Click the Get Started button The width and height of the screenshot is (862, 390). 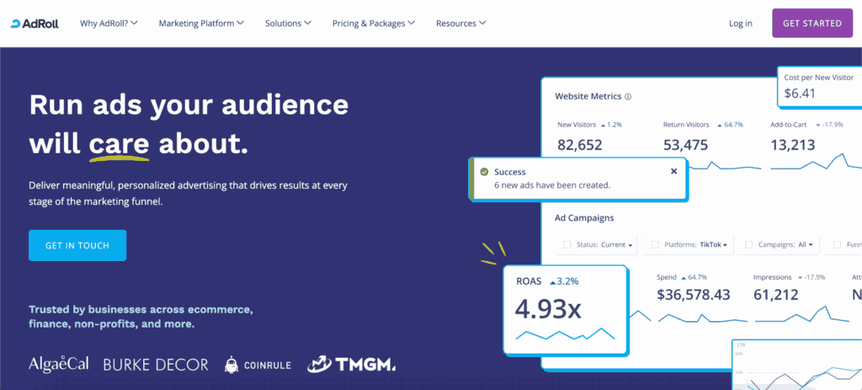point(811,24)
